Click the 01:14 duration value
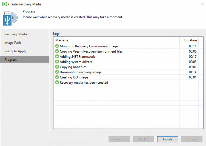Screen dimensions: 206x146 tap(193, 72)
